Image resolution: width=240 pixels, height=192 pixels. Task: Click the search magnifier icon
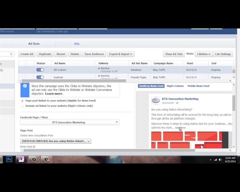[11, 54]
